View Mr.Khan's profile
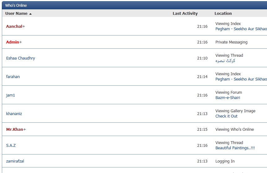The width and height of the screenshot is (267, 173). pos(15,130)
